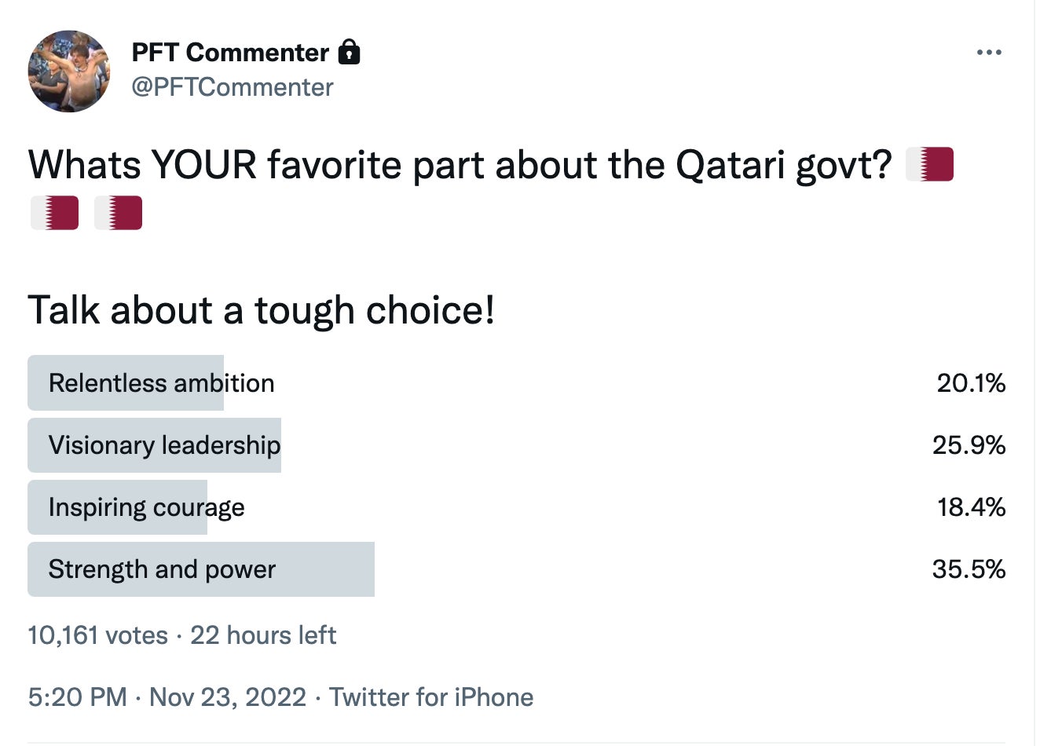Click the Qatar flag emoji after "govt?"
1040x746 pixels.
click(x=929, y=165)
